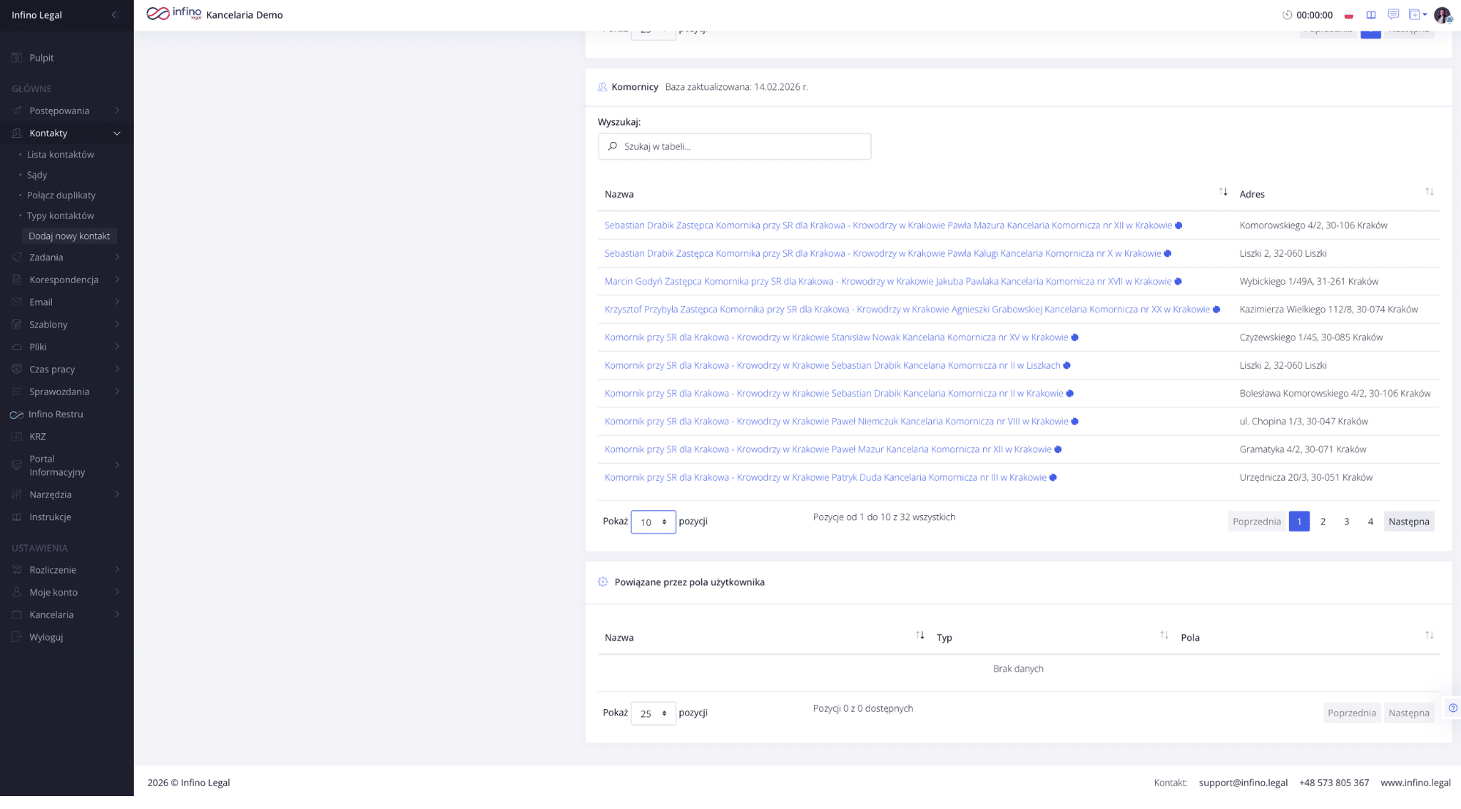
Task: Click the search magnifier icon in Komornicy
Action: click(612, 146)
